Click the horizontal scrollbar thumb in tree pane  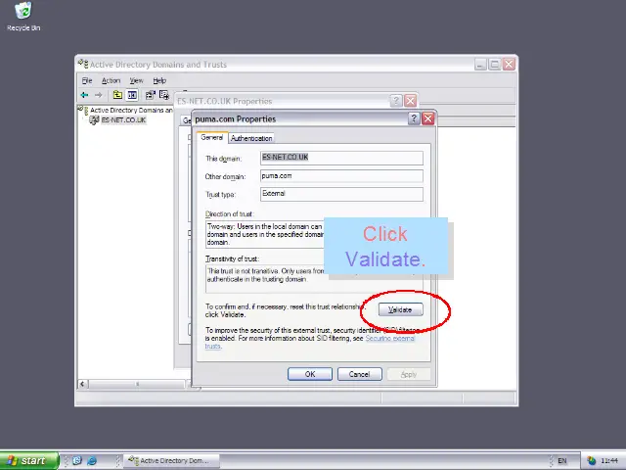(137, 384)
